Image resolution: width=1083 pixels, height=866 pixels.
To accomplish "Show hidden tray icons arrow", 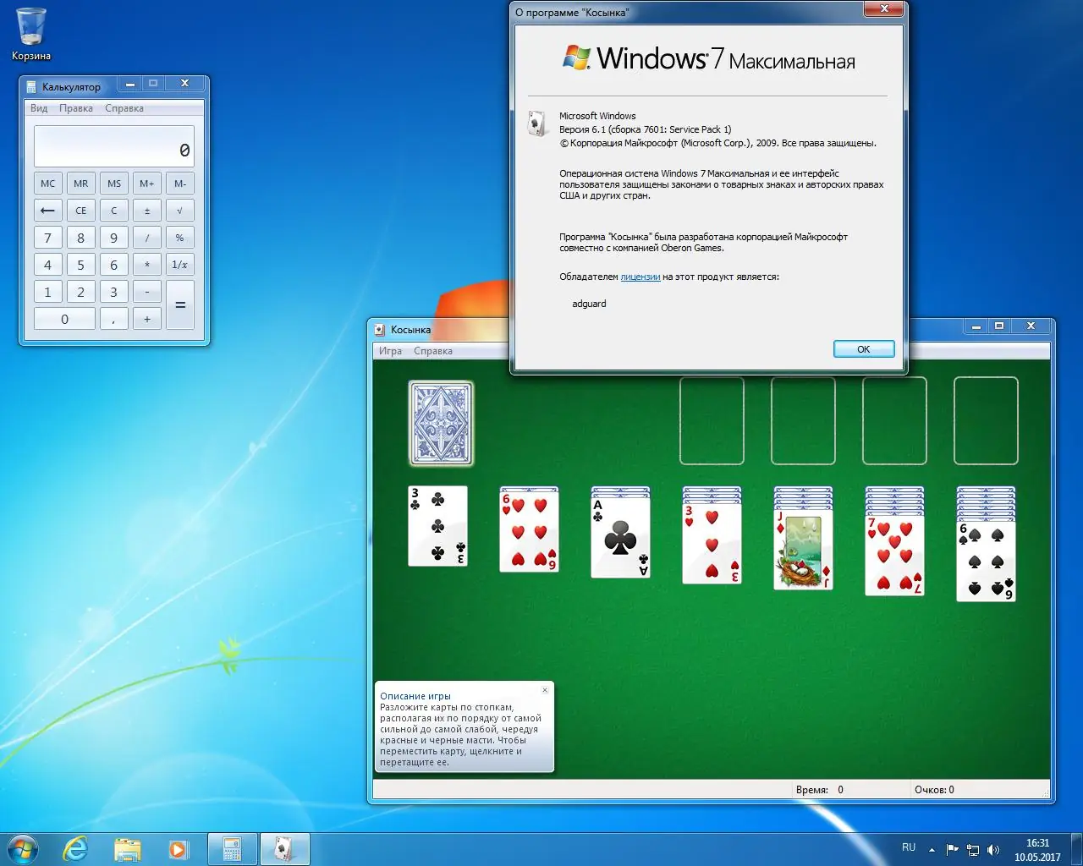I will coord(932,849).
